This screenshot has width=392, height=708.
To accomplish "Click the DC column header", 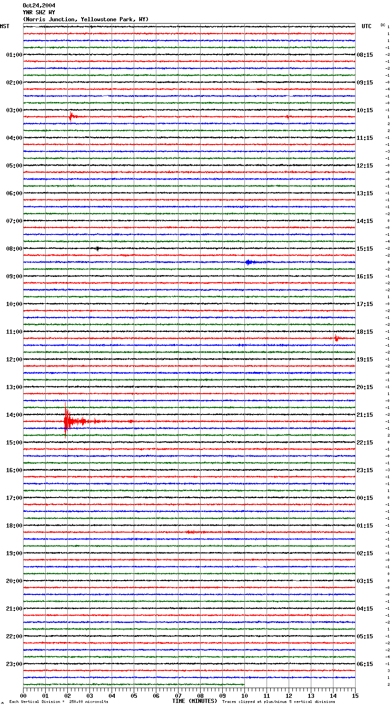I will click(383, 25).
